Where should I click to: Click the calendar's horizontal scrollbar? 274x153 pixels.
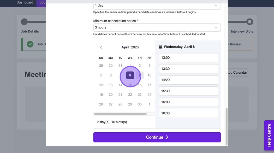pos(120,114)
